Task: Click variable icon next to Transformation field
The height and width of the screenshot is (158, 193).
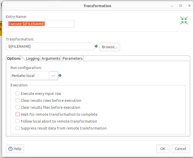Action: 96,46
